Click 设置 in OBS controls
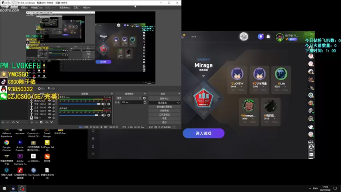Viewport: 341px width, 192px height. click(165, 119)
